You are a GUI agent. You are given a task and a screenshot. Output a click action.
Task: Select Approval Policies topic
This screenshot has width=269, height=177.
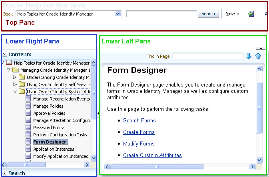49,113
